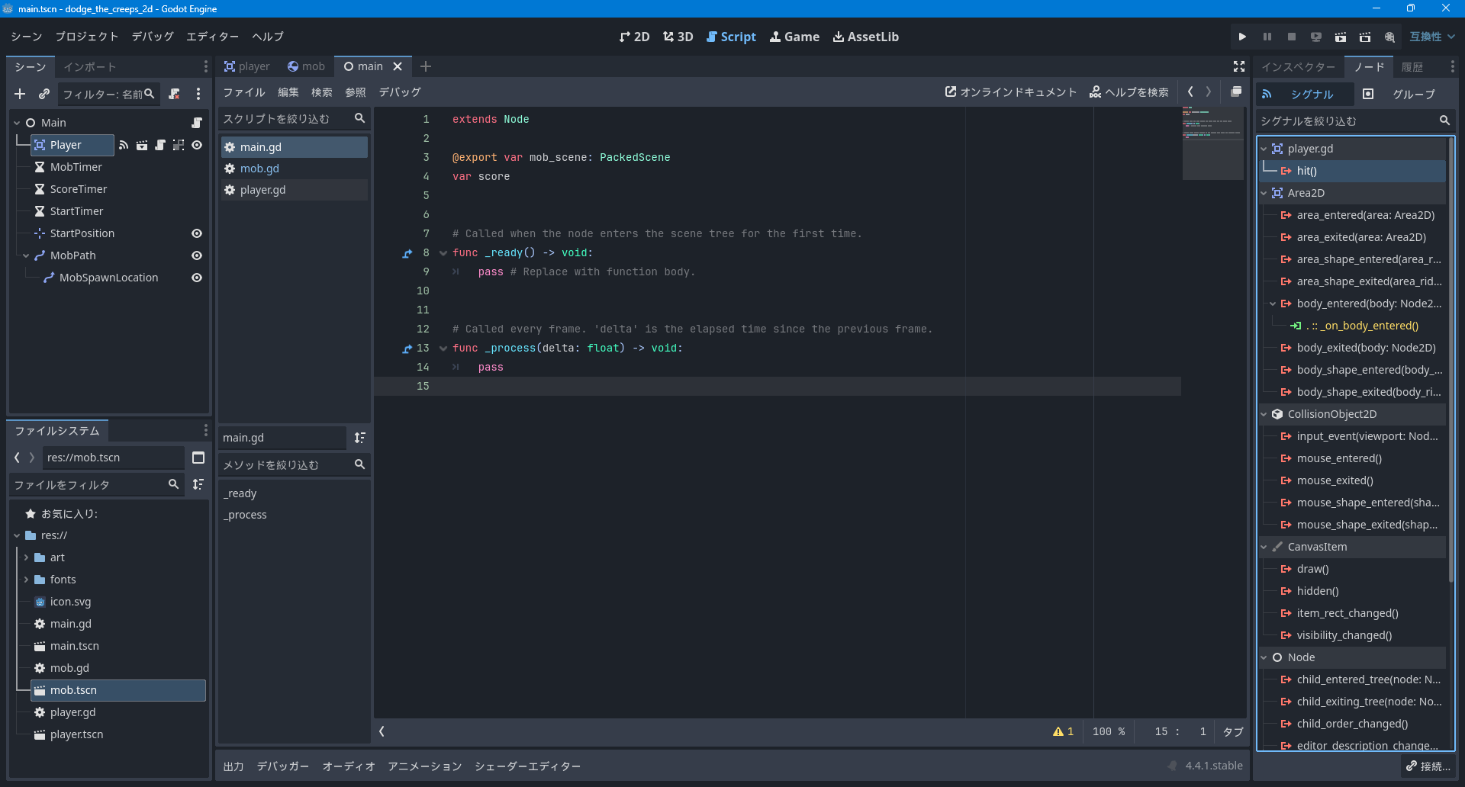Image resolution: width=1465 pixels, height=787 pixels.
Task: Collapse CanvasItem signal group
Action: pos(1264,547)
